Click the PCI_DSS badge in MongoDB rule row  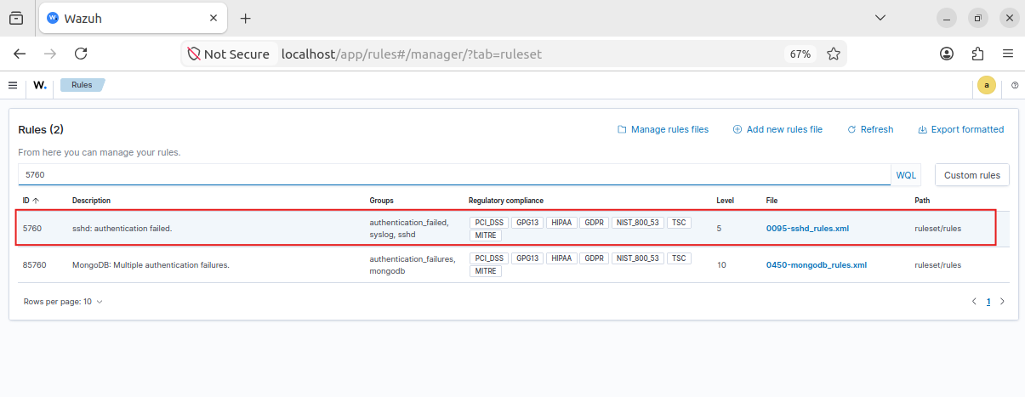pyautogui.click(x=489, y=258)
